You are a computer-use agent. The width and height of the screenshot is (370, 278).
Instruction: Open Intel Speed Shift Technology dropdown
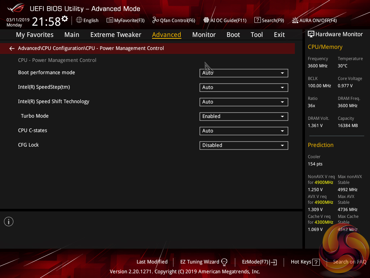[x=244, y=102]
